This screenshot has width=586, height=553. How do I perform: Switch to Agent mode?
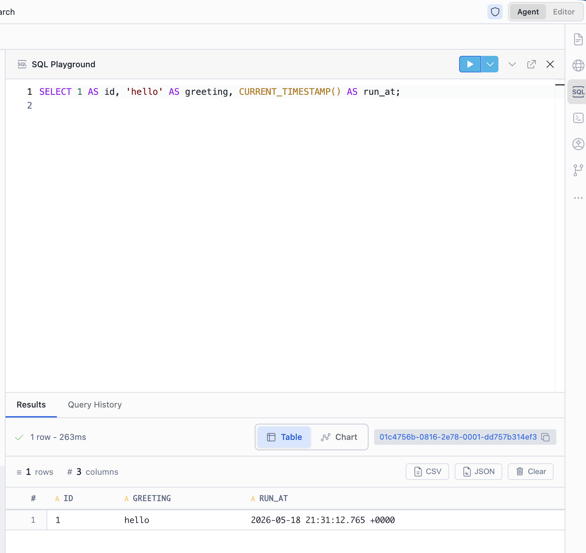tap(528, 12)
